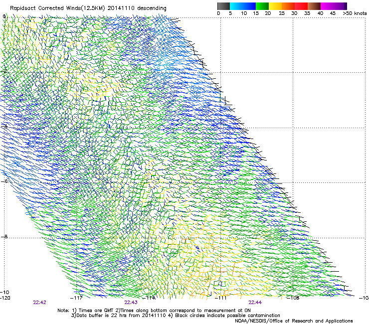Click the purple '22:42' time label
The height and width of the screenshot is (324, 369).
coord(39,303)
